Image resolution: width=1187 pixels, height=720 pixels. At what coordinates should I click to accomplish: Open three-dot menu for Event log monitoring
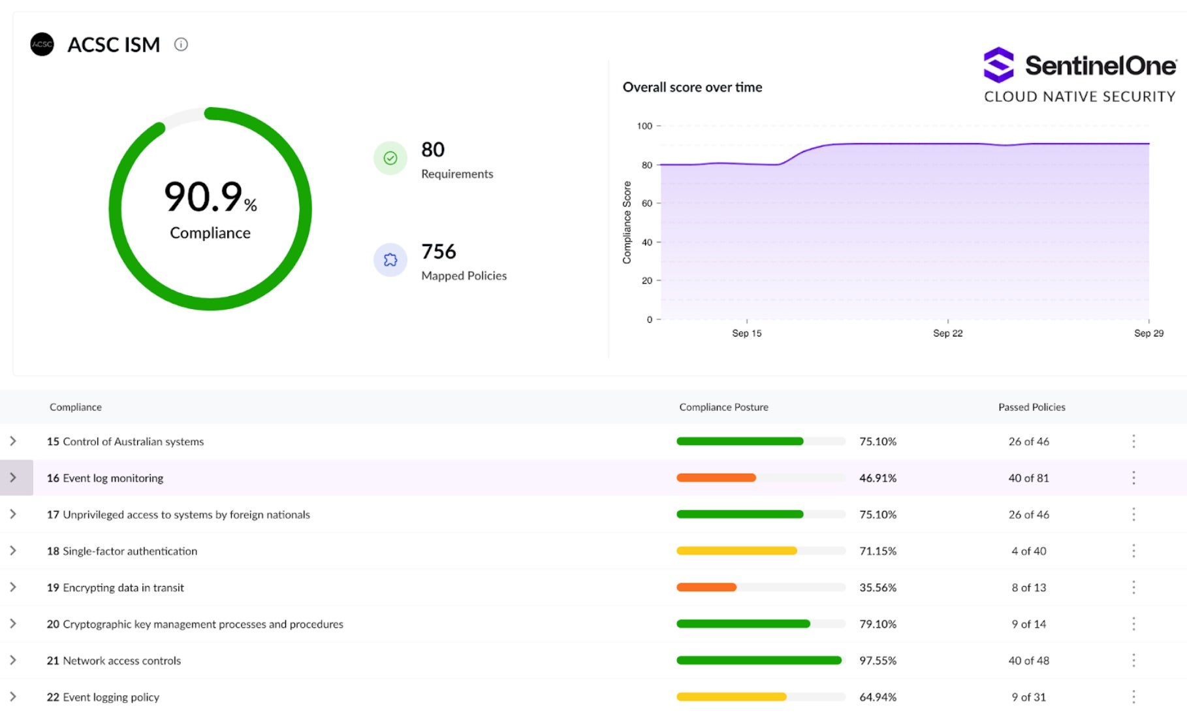1133,478
